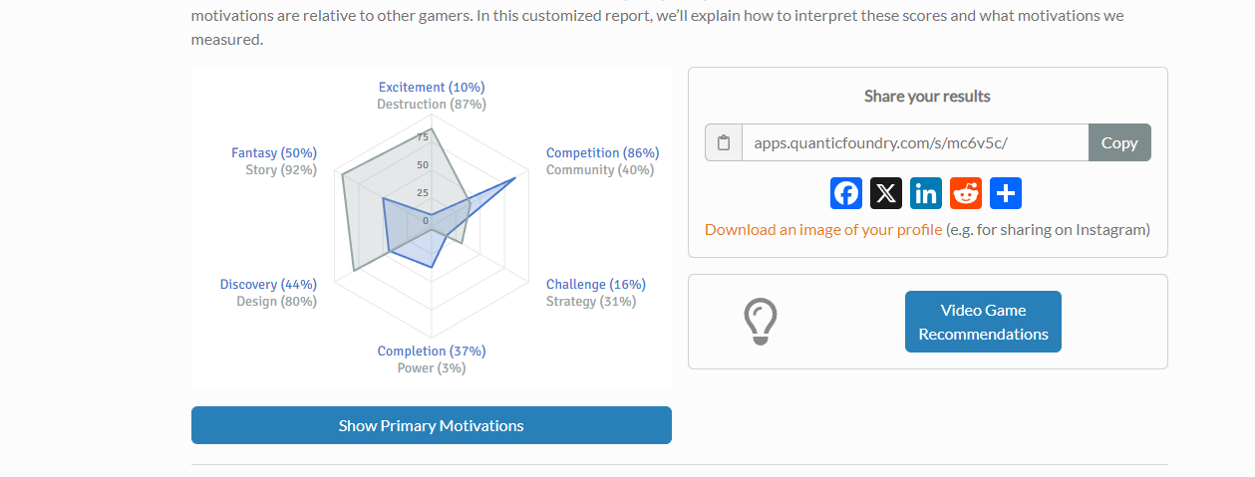Share results on LinkedIn

pyautogui.click(x=926, y=193)
